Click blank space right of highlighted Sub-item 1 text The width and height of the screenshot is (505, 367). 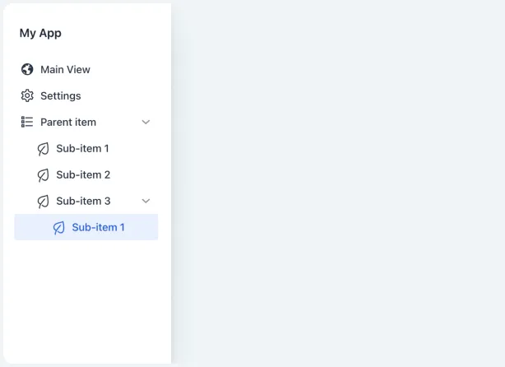141,228
